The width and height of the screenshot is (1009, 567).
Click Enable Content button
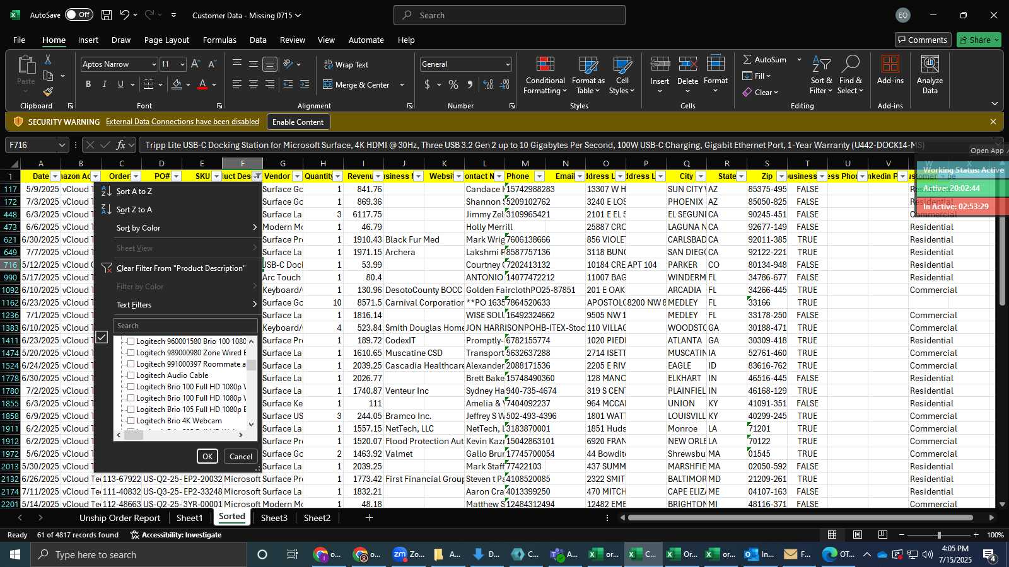[298, 122]
